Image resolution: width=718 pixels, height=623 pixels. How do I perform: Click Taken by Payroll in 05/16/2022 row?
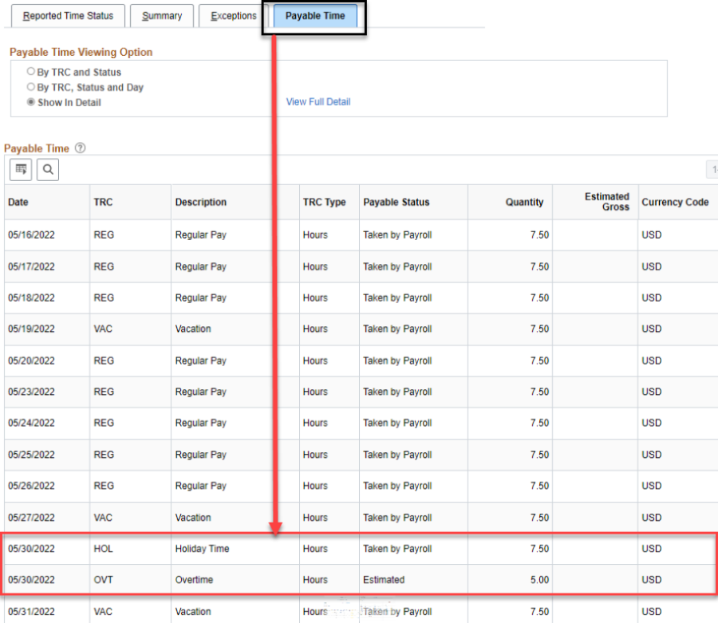point(397,235)
